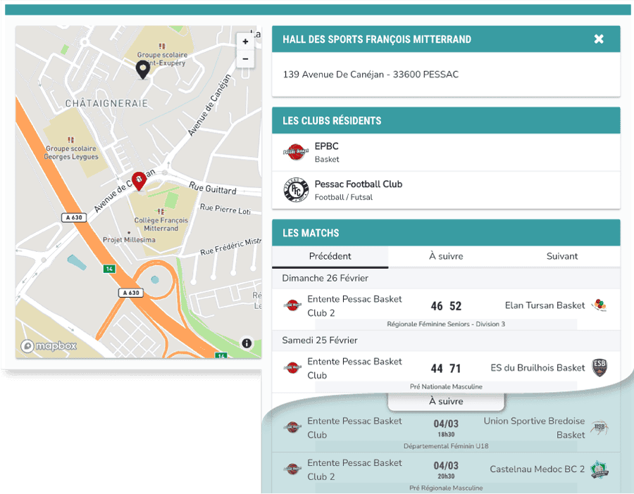
Task: Select the red location pin on map
Action: (139, 181)
